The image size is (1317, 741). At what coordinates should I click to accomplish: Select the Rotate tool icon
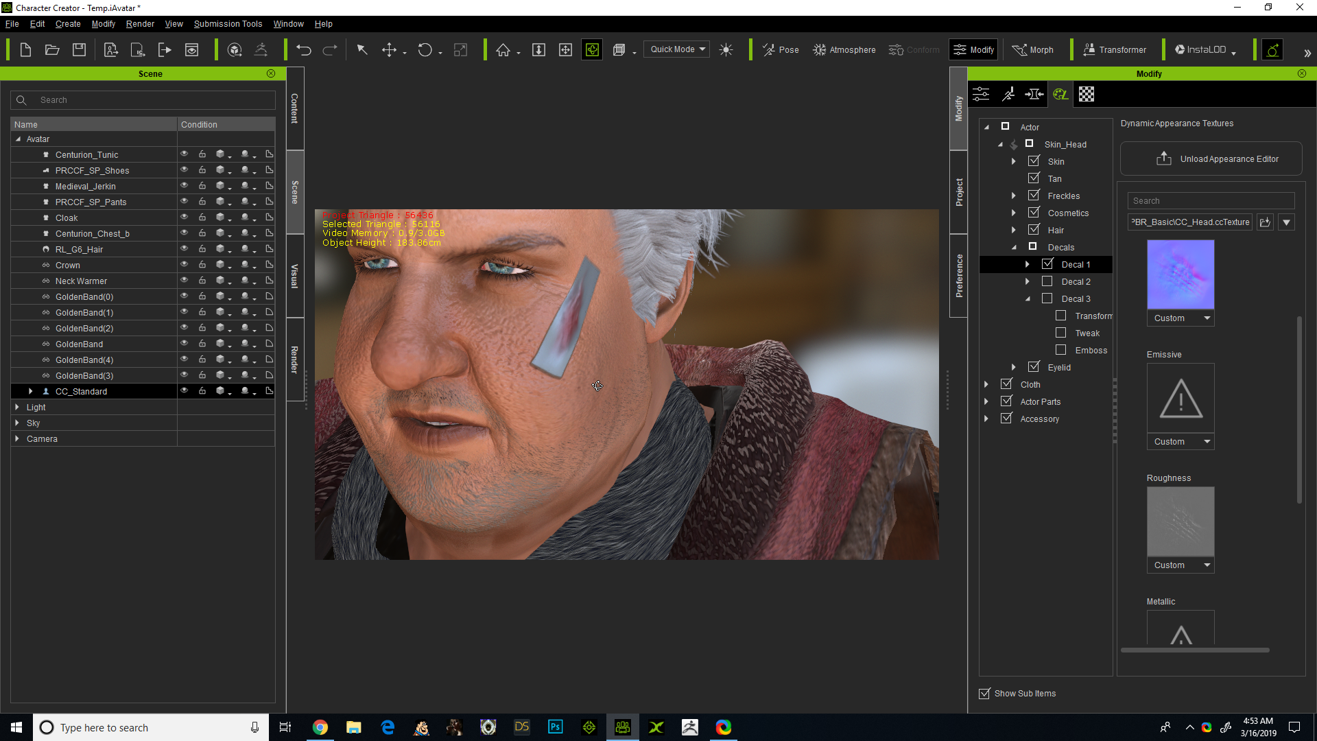coord(425,50)
